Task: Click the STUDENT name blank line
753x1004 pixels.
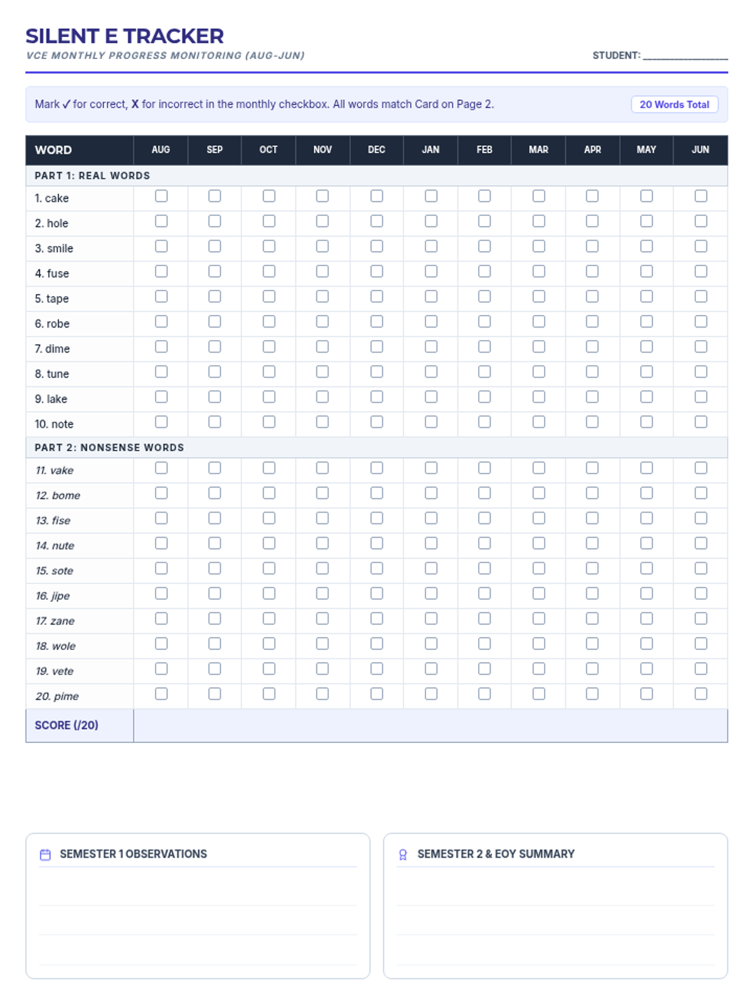Action: coord(685,55)
